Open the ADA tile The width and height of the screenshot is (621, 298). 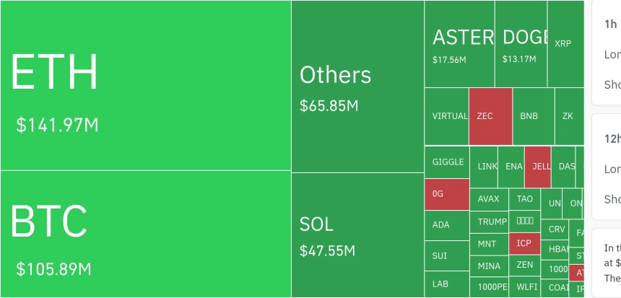click(x=447, y=225)
